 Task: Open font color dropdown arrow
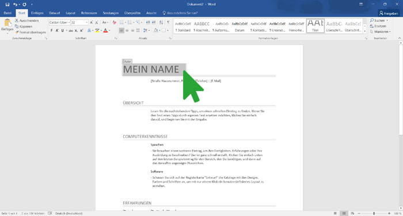coord(109,31)
